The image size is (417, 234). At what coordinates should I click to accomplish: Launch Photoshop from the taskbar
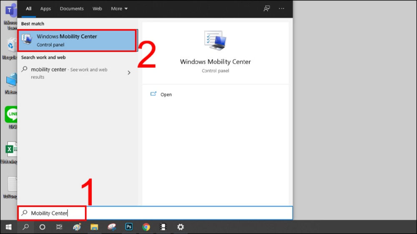pos(129,227)
